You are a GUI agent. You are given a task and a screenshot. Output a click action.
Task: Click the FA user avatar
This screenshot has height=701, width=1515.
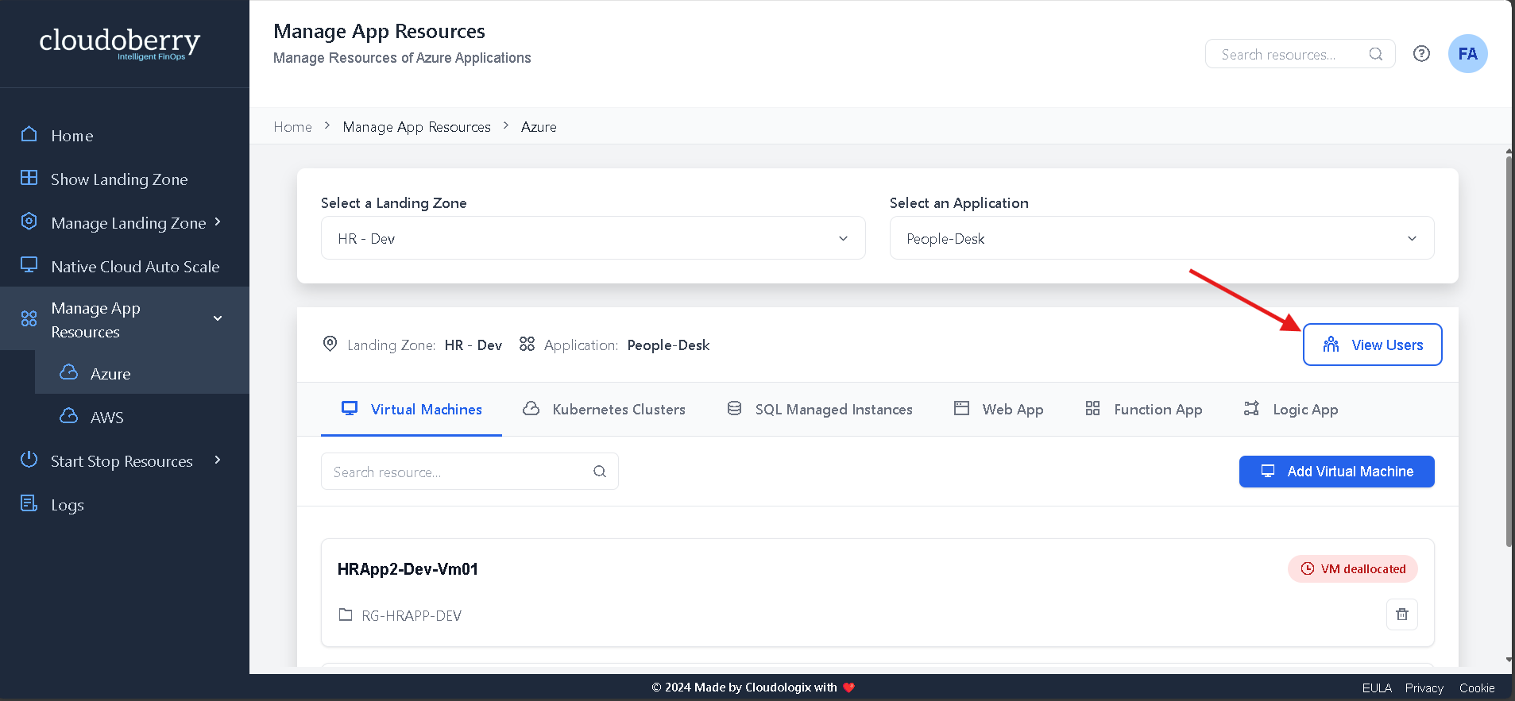1468,54
